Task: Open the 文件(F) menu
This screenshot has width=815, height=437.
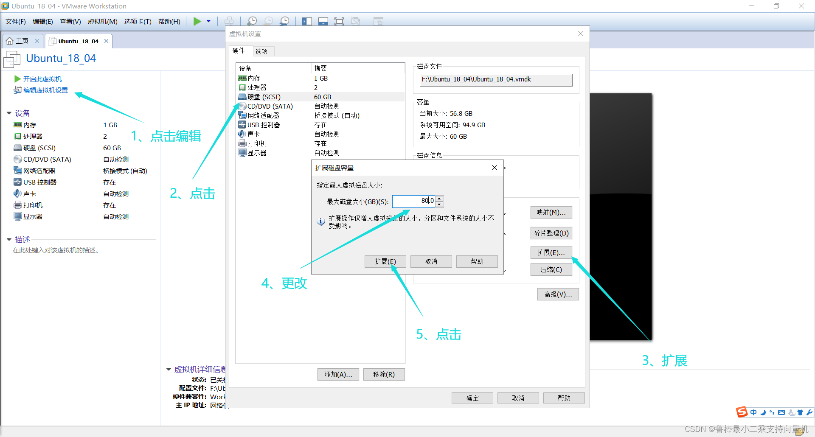Action: pyautogui.click(x=16, y=21)
